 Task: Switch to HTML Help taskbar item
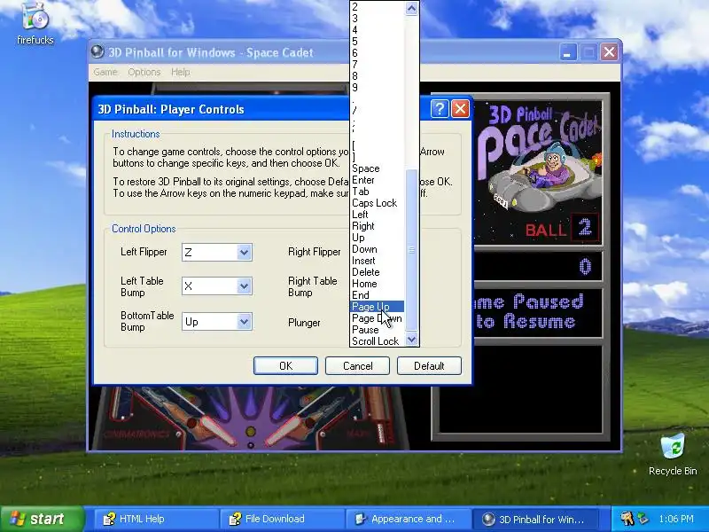[156, 519]
